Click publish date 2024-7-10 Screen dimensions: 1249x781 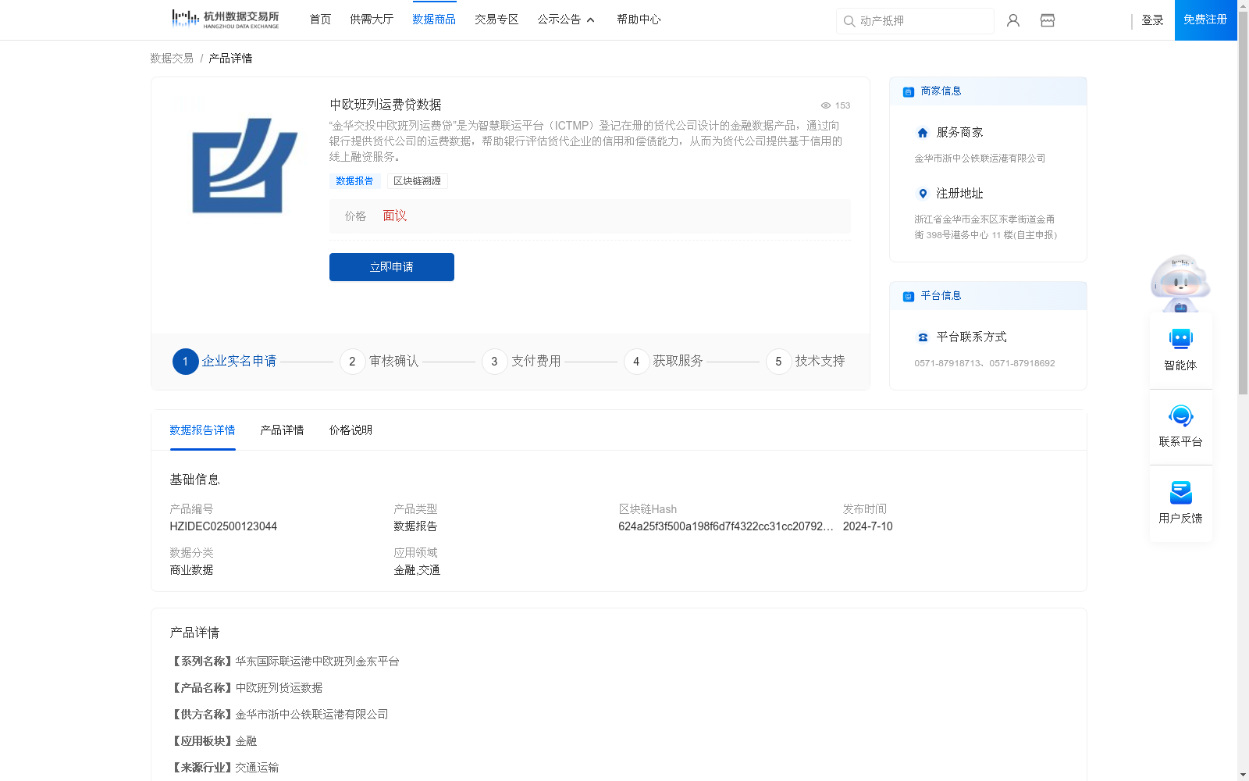867,526
